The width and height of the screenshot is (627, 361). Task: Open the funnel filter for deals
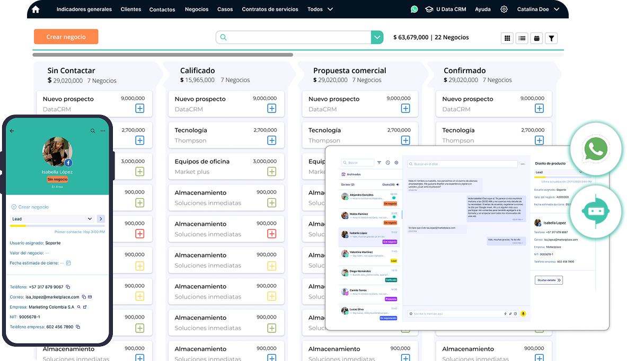(x=552, y=38)
